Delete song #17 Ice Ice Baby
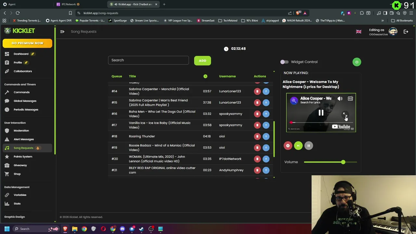This screenshot has width=416, height=234. [x=257, y=125]
